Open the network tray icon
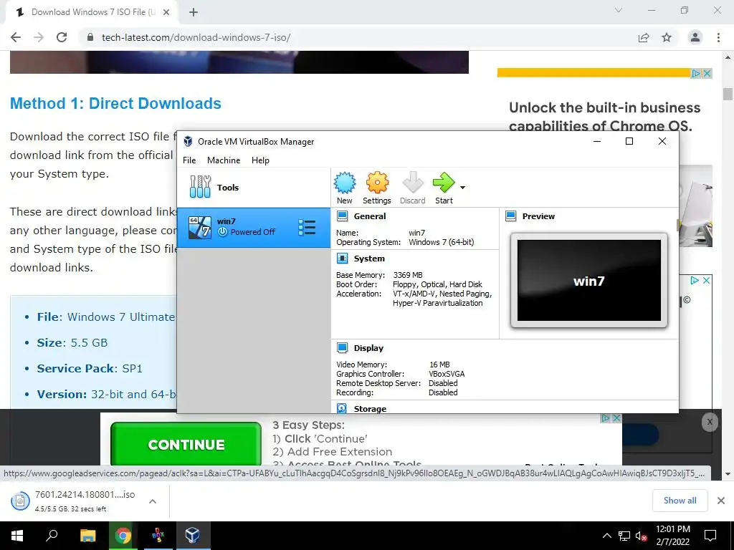The image size is (734, 550). [x=624, y=536]
